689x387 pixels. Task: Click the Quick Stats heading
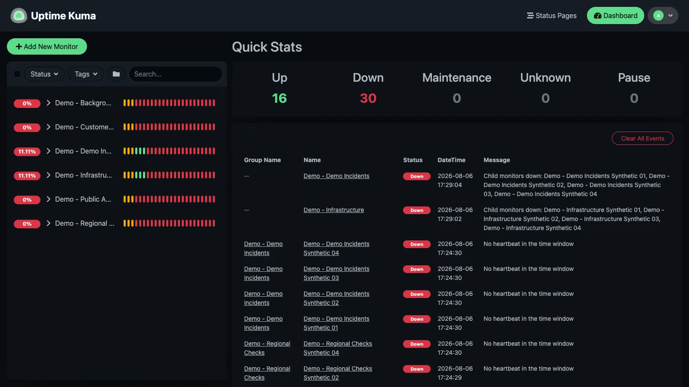coord(267,47)
